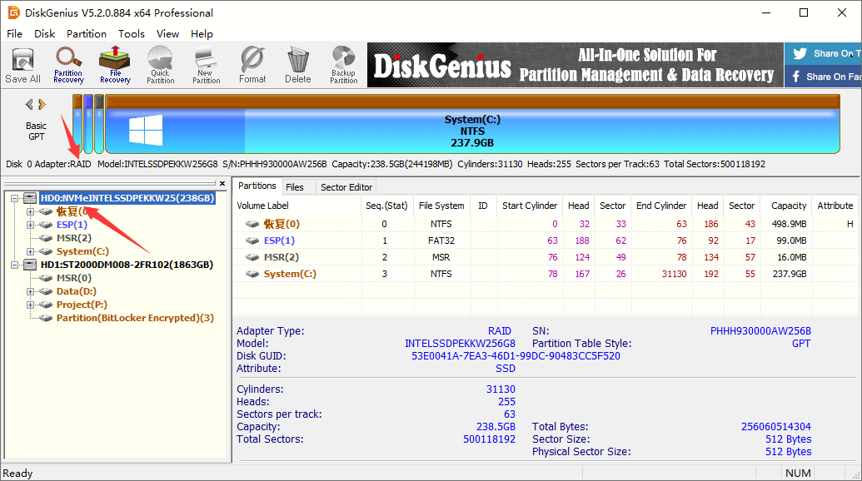862x481 pixels.
Task: Open the Help menu
Action: click(202, 34)
